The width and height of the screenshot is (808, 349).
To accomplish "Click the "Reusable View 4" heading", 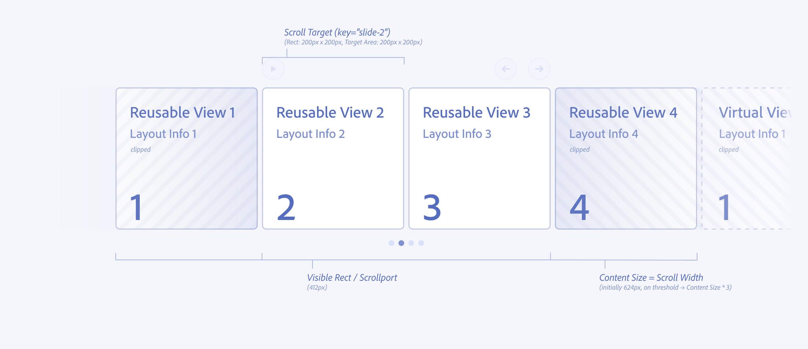I will 623,112.
